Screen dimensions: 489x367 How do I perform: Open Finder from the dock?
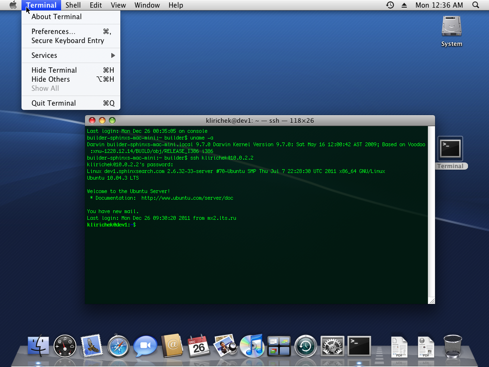[x=38, y=345]
